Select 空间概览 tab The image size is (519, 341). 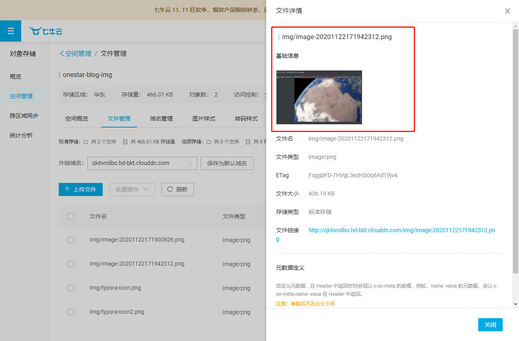(x=77, y=119)
